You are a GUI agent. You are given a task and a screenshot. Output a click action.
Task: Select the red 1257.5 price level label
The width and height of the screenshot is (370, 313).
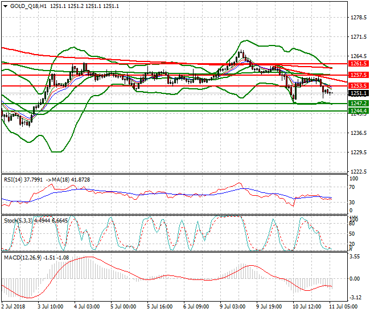tap(358, 75)
